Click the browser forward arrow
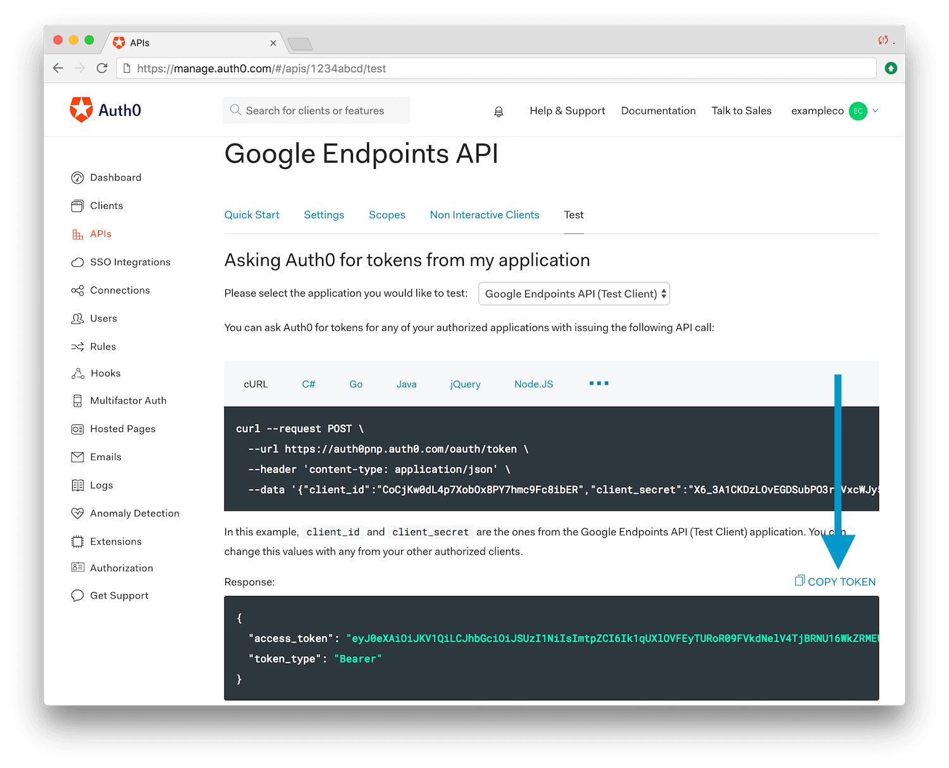 pos(80,68)
